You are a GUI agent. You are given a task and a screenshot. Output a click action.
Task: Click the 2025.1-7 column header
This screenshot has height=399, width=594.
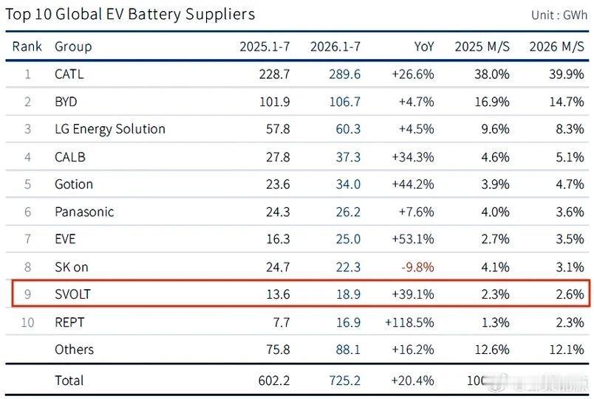click(264, 46)
